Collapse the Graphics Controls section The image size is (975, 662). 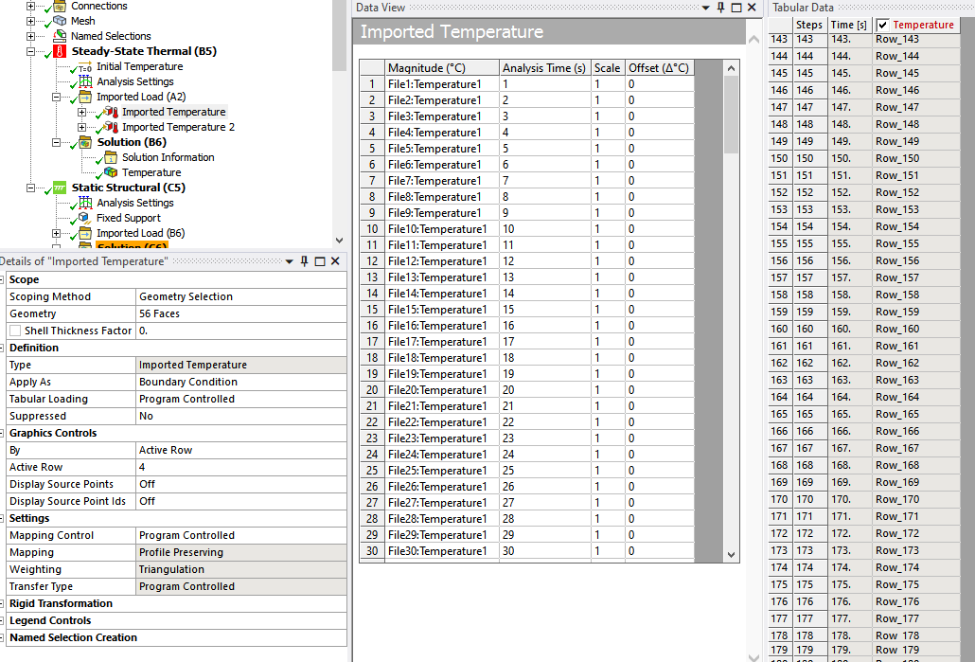click(2, 434)
